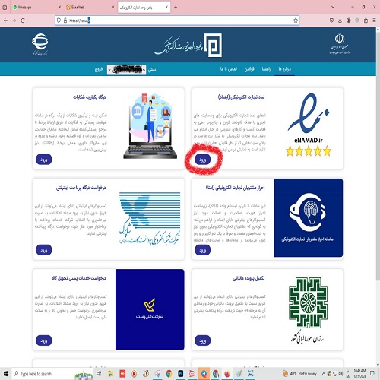
Task: Bookmark this page with the star icon
Action: point(296,21)
